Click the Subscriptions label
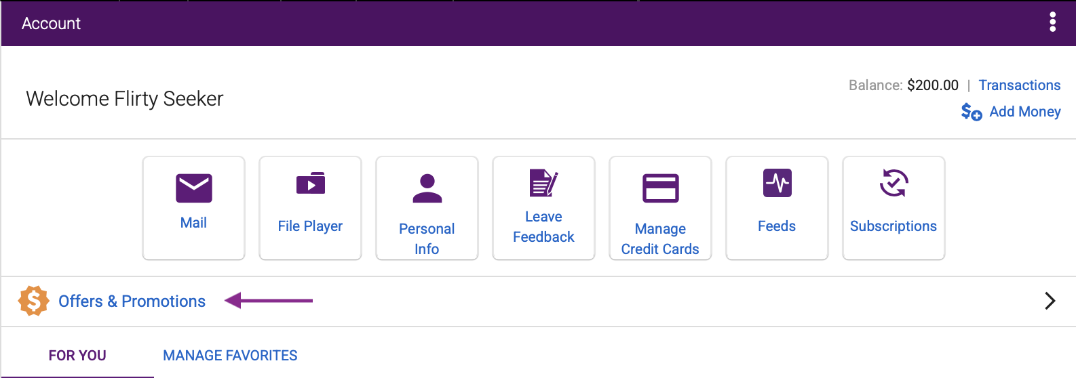This screenshot has width=1076, height=378. tap(894, 226)
